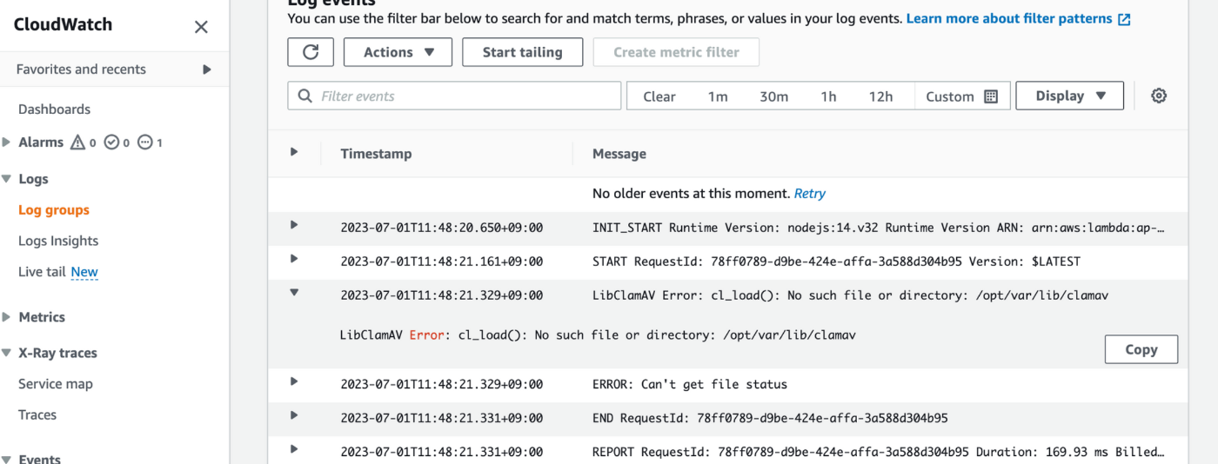Image resolution: width=1218 pixels, height=464 pixels.
Task: Click the Create metric filter button
Action: coord(676,52)
